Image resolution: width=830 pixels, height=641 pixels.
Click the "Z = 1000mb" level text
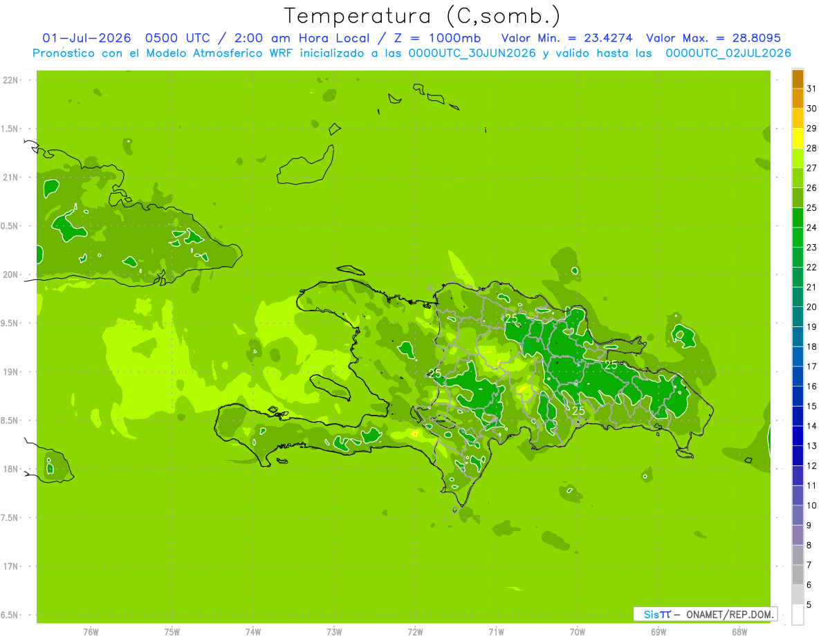click(x=437, y=38)
